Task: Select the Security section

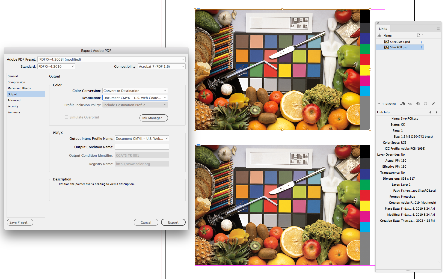Action: pyautogui.click(x=26, y=106)
